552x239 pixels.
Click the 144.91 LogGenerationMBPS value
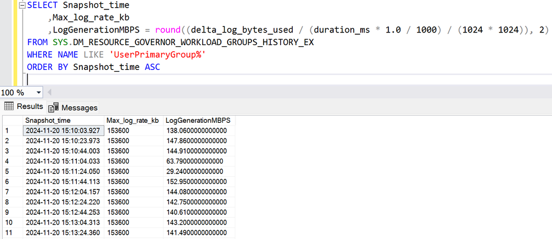[x=199, y=151]
